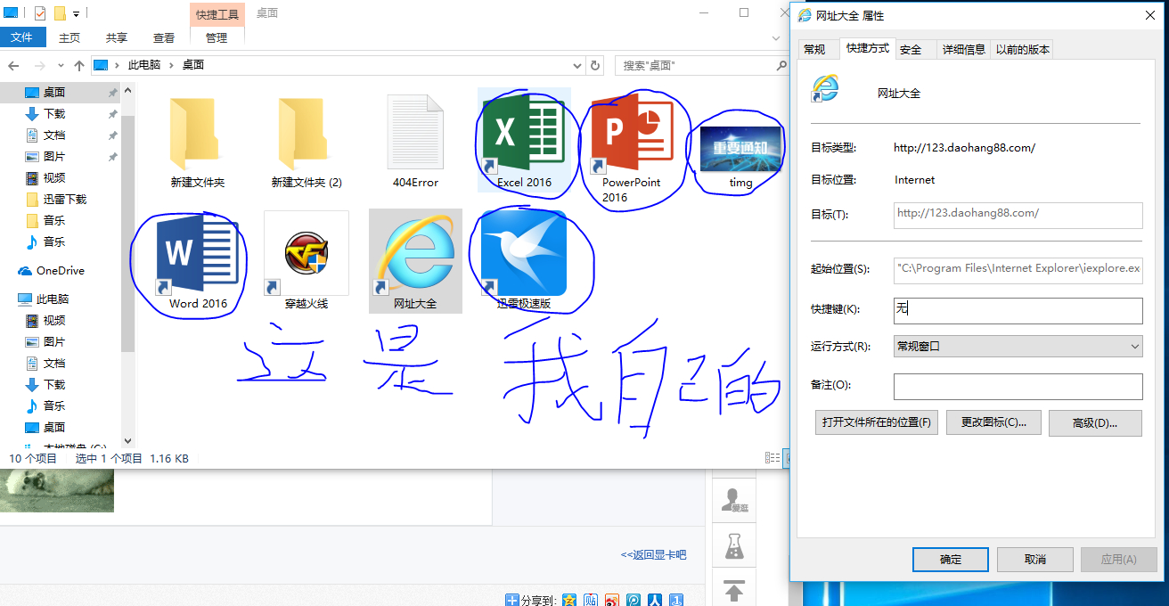Click the Properties quick access toolbar icon

click(40, 12)
